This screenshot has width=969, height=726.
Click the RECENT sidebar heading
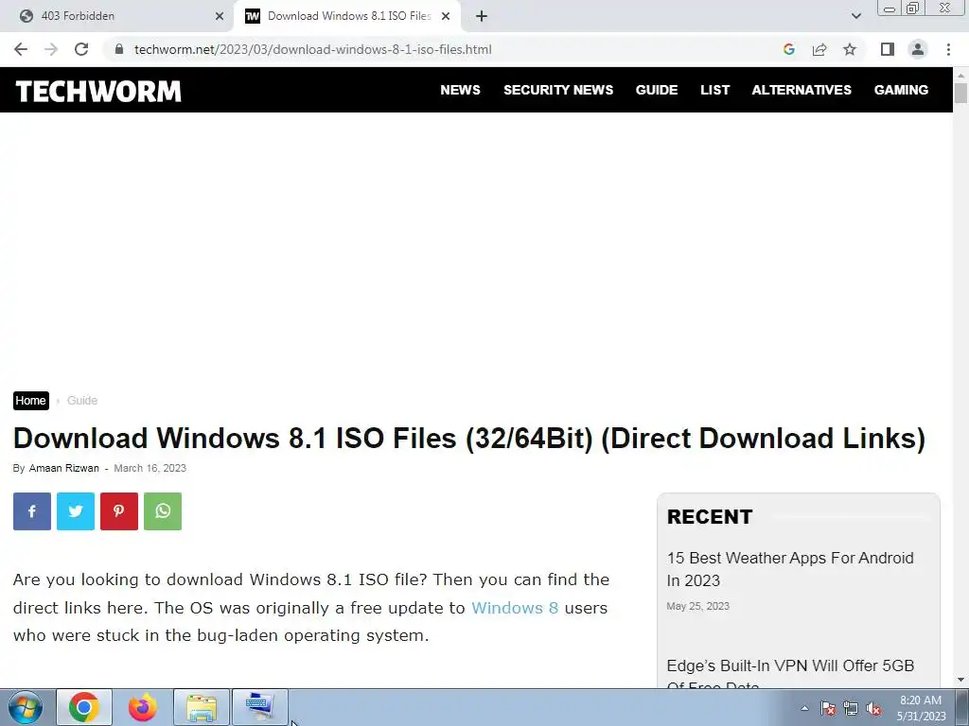(710, 517)
